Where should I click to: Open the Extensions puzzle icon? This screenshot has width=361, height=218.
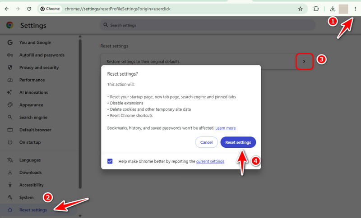316,9
